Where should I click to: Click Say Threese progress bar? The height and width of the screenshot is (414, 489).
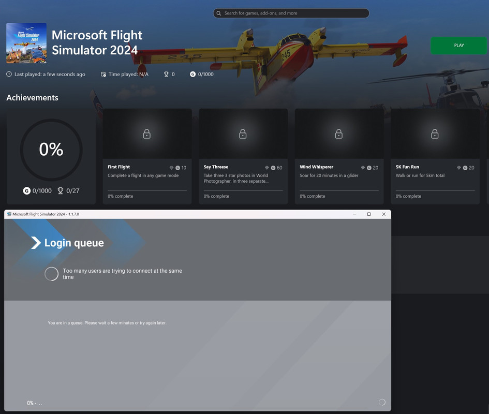pyautogui.click(x=243, y=190)
